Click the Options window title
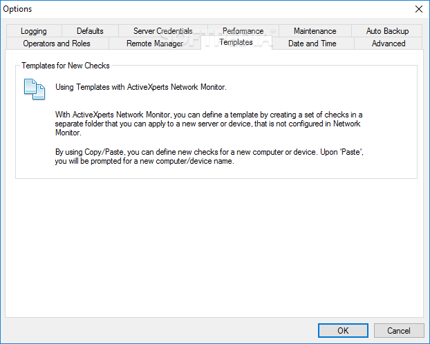Viewport: 430px width, 344px height. (x=17, y=9)
